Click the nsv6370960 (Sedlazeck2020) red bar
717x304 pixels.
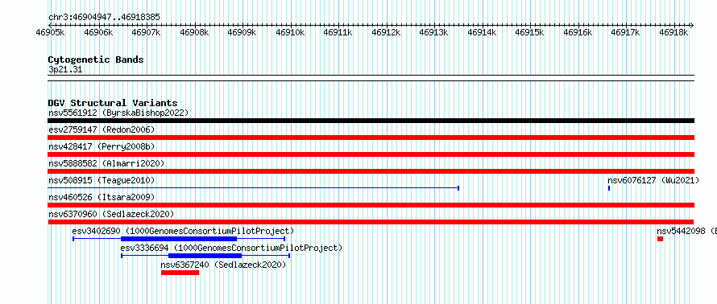coord(371,222)
